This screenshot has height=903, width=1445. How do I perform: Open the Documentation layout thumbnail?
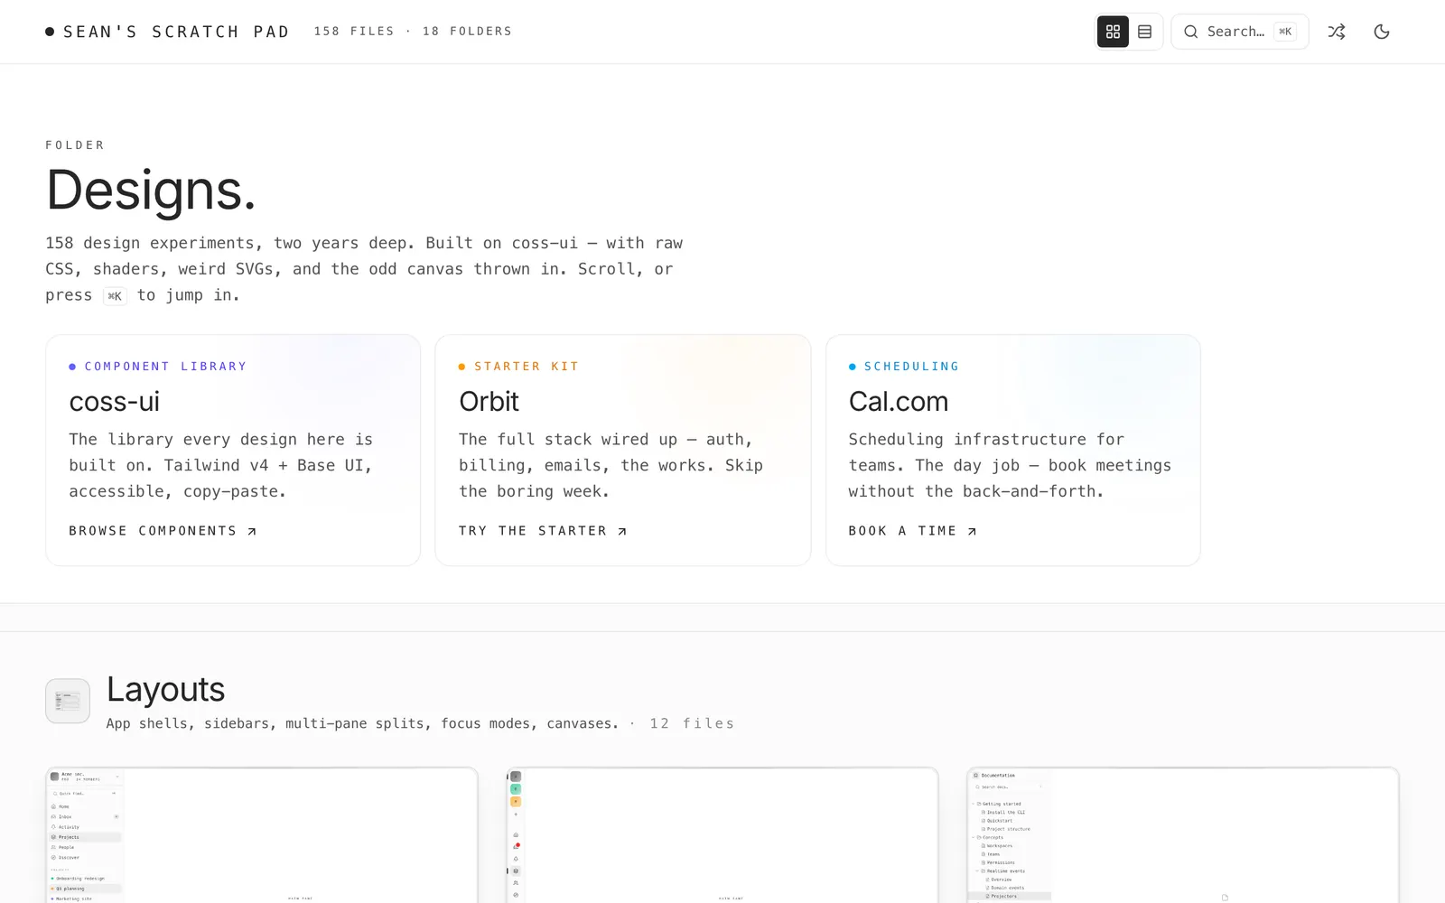(1183, 835)
